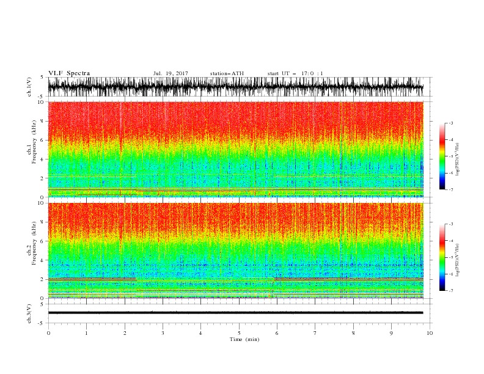Click the ch.1 frequency tick label "8"

click(x=43, y=121)
